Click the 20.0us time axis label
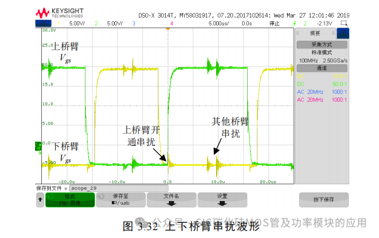This screenshot has width=379, height=238. (x=268, y=182)
